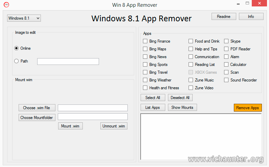The image size is (269, 167).
Task: Click the List Apps button
Action: click(153, 108)
